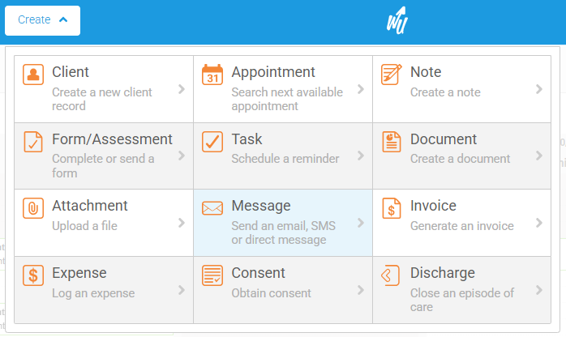Collapse the Create dropdown menu
This screenshot has width=566, height=337.
[42, 20]
